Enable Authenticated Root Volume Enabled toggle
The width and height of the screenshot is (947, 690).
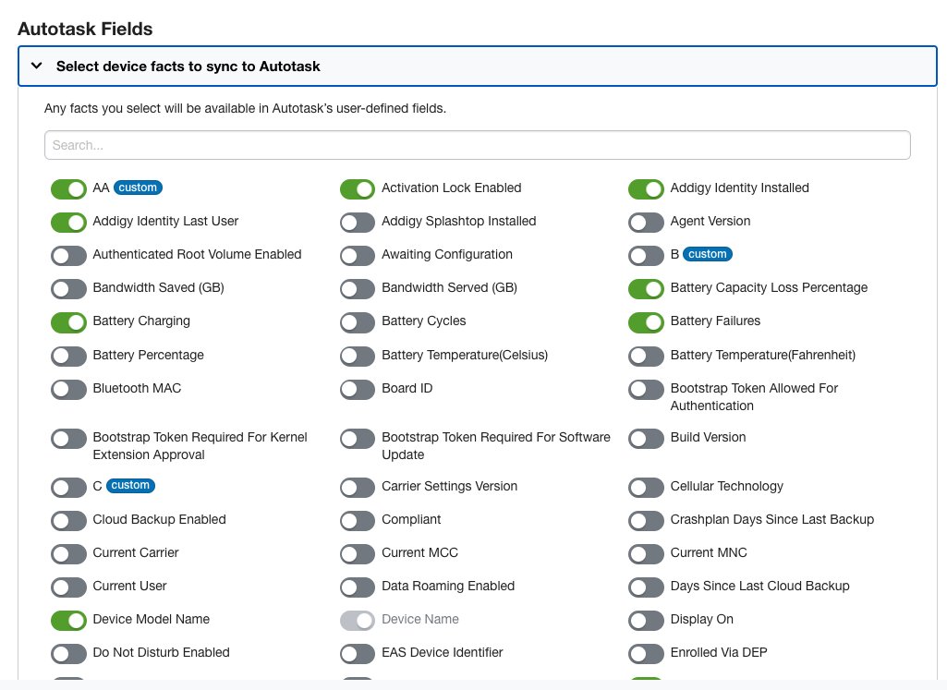coord(69,255)
